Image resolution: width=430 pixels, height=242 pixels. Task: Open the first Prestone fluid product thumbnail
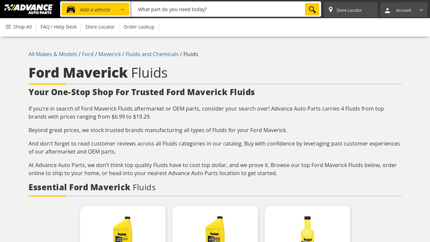(123, 229)
